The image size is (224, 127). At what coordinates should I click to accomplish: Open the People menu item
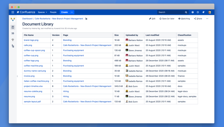[53, 12]
